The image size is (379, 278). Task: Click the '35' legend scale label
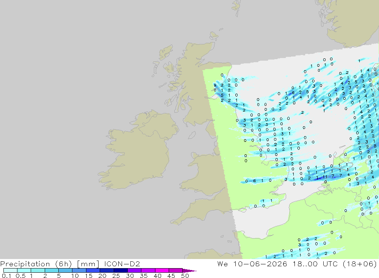point(144,276)
